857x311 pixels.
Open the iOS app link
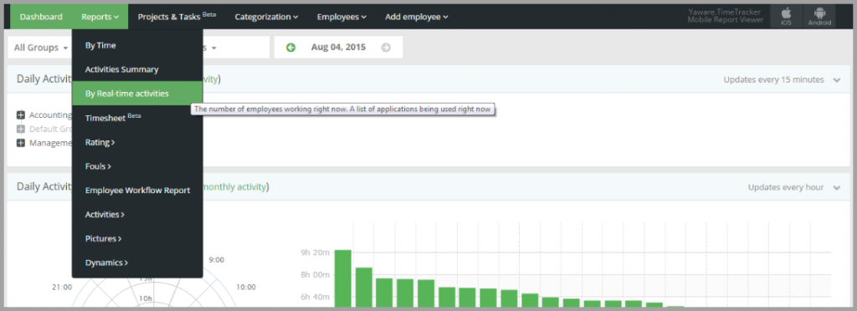tap(786, 17)
